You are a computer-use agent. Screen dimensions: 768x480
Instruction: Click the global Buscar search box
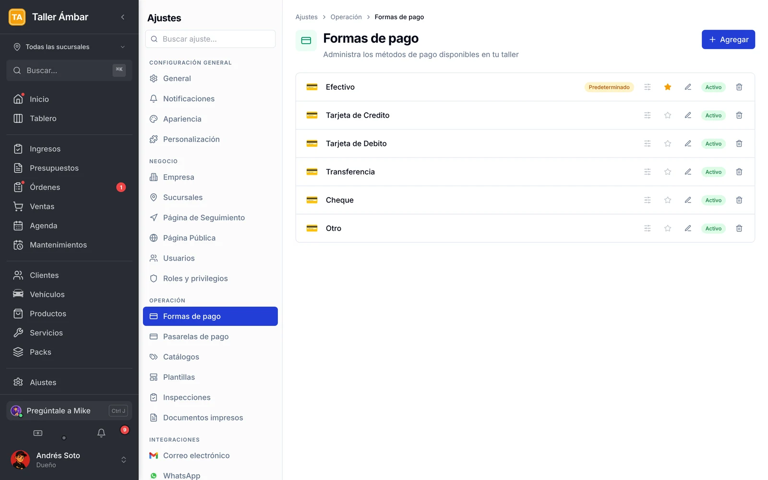click(69, 70)
